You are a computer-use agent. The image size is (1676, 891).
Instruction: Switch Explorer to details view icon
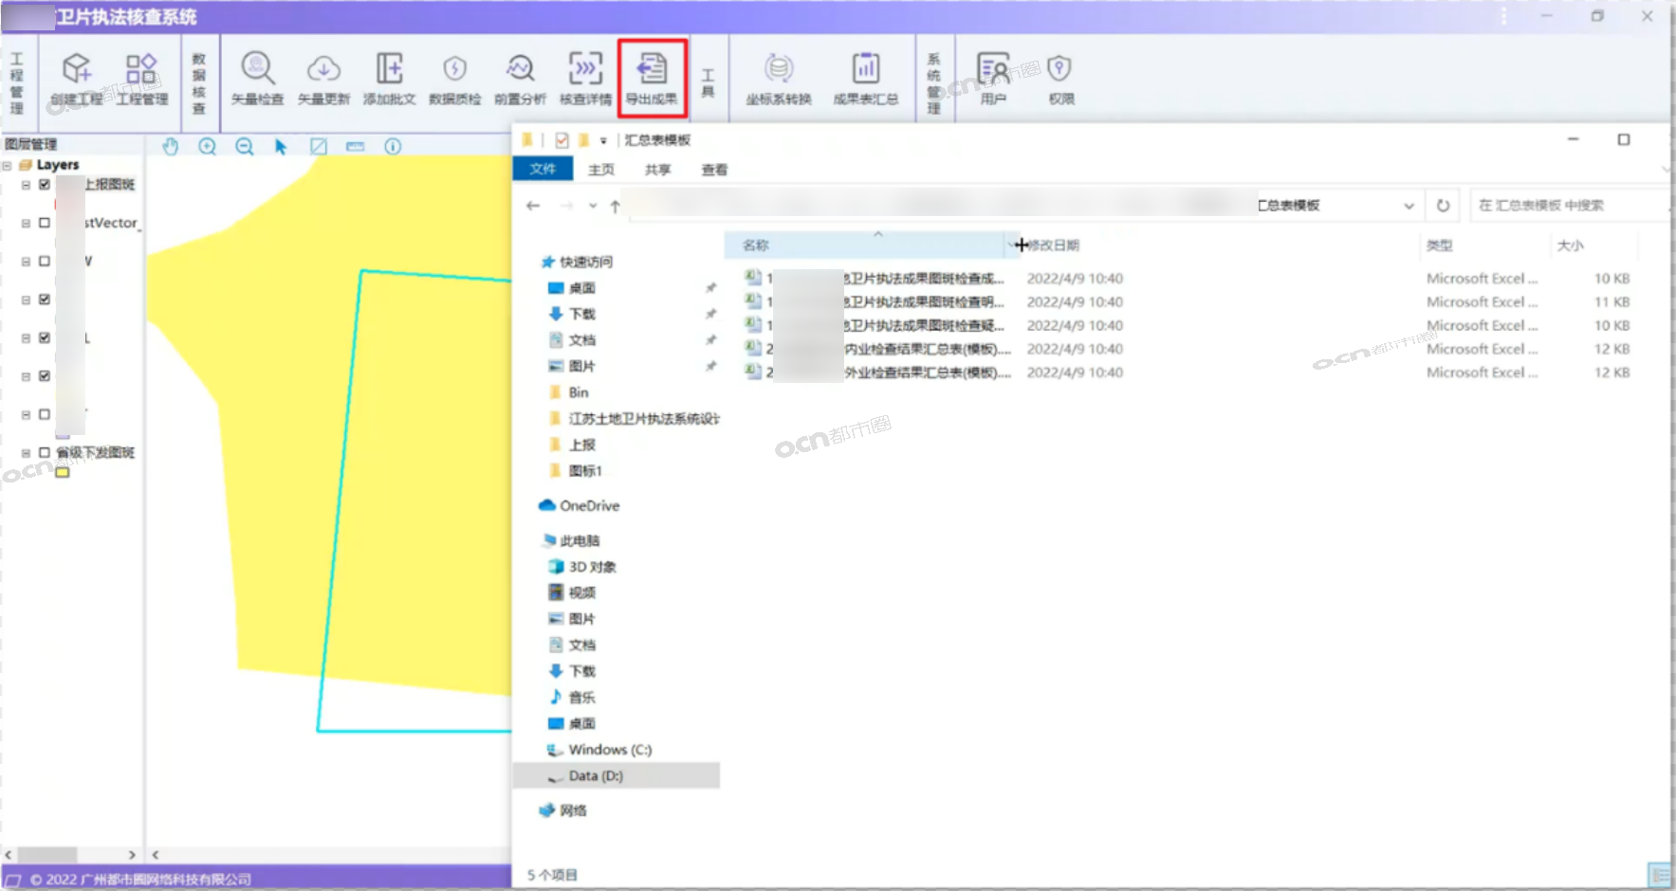1658,874
